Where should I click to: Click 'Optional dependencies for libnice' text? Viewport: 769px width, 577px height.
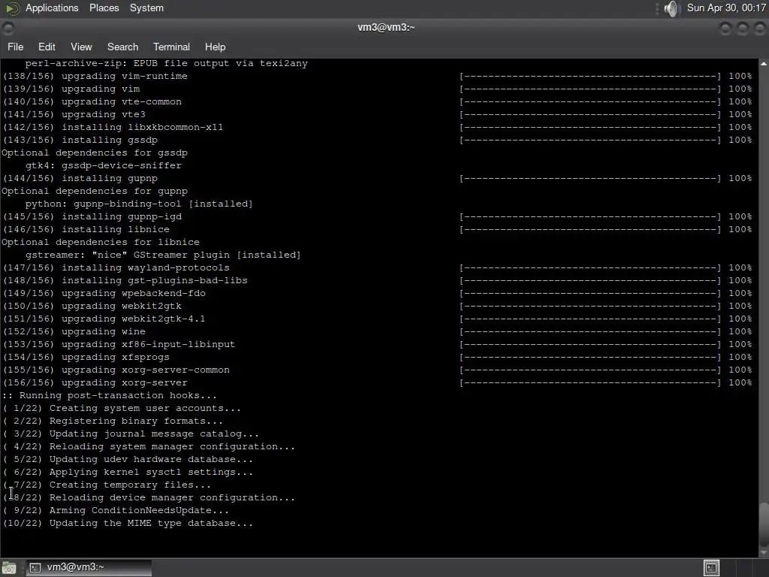[101, 242]
